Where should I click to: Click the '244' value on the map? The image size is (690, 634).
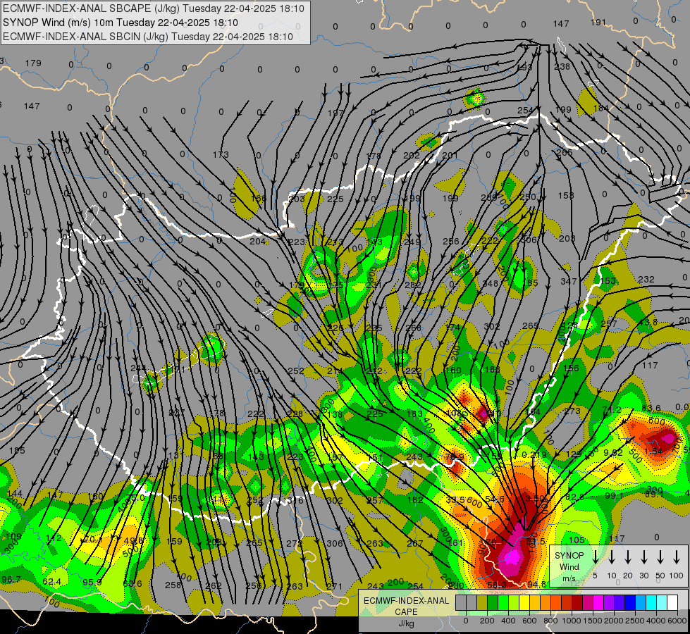tap(139, 368)
